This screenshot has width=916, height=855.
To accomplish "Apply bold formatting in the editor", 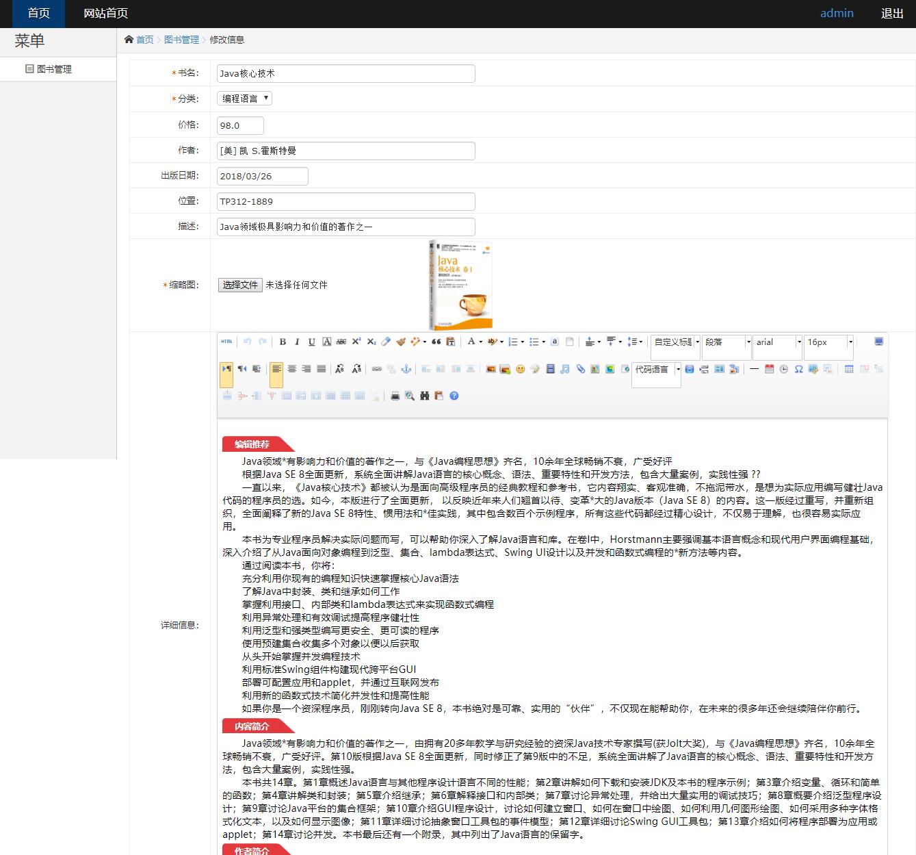I will (283, 342).
